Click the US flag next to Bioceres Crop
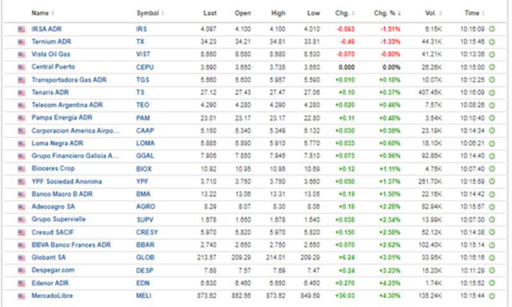The width and height of the screenshot is (512, 307). pyautogui.click(x=21, y=169)
